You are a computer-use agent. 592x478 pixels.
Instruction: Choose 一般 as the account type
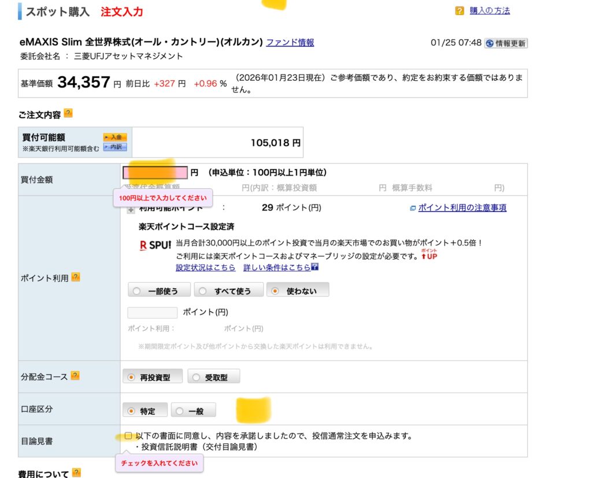[193, 410]
